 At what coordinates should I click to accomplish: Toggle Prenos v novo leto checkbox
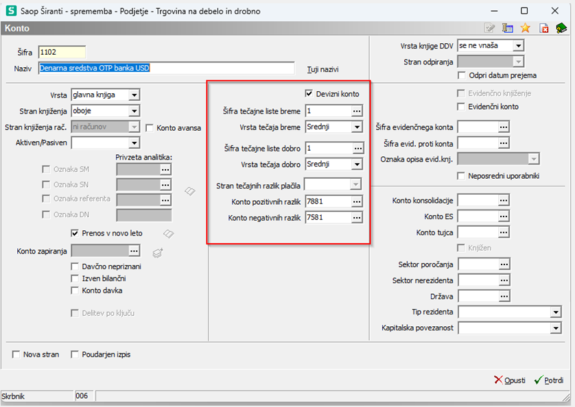pyautogui.click(x=75, y=233)
